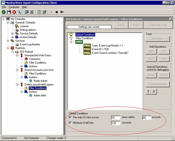
Task: Click the Global Conditions light bulb icon
Action: 71,34
